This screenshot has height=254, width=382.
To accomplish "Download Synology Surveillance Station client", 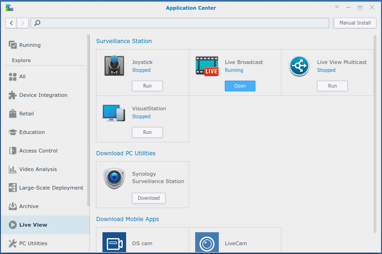I will point(149,198).
